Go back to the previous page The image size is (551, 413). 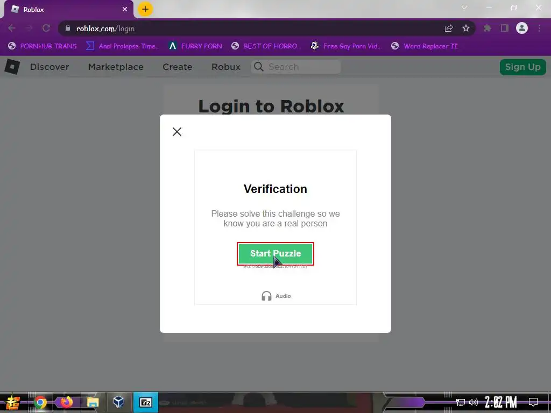12,28
